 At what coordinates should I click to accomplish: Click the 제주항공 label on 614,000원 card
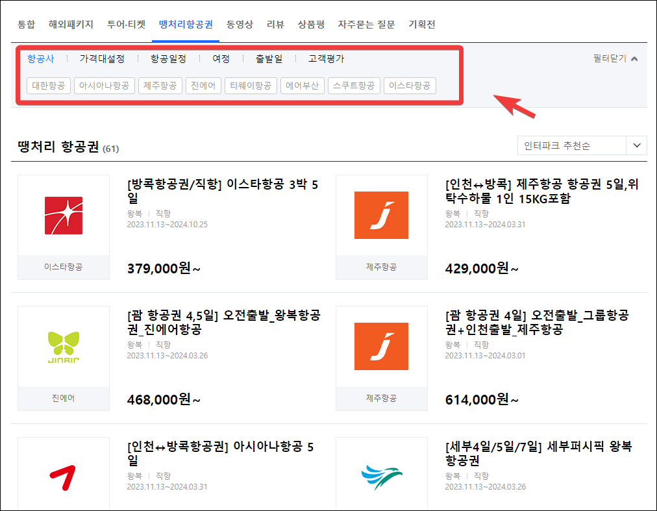pos(381,398)
